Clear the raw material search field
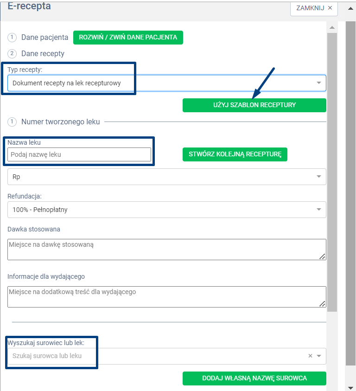Viewport: 356px width, 391px height. (x=310, y=356)
